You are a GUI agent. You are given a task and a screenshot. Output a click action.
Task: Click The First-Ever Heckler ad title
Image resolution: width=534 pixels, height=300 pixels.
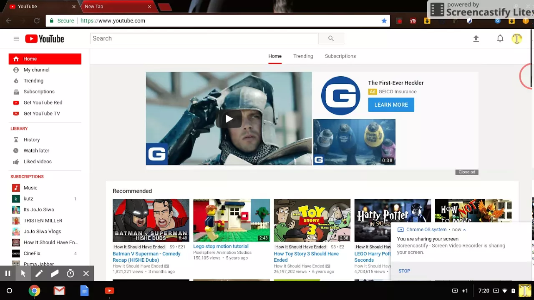pos(396,83)
